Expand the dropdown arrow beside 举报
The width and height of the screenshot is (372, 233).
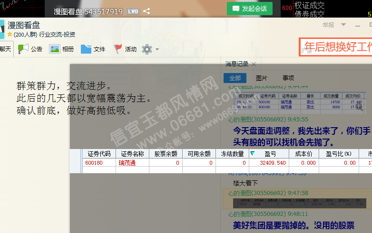343,25
